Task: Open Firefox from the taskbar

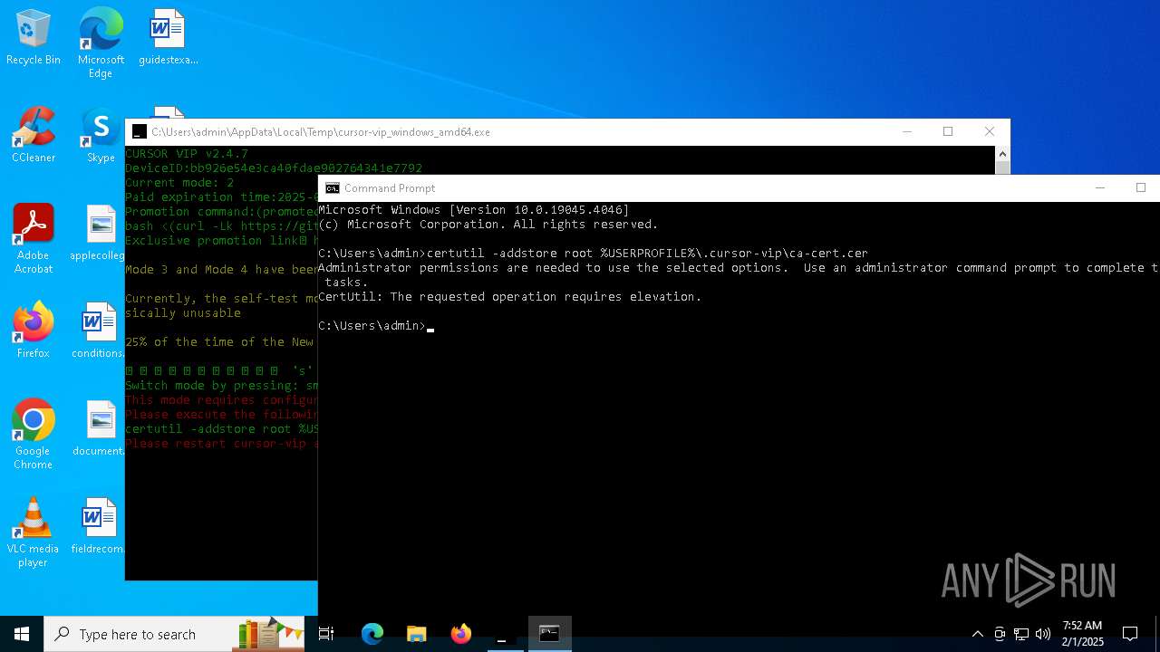Action: [x=460, y=634]
